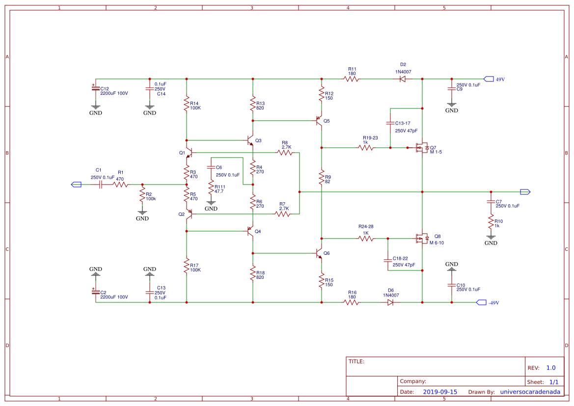The width and height of the screenshot is (574, 406).
Task: Click the "Company:" field label
Action: tap(413, 381)
